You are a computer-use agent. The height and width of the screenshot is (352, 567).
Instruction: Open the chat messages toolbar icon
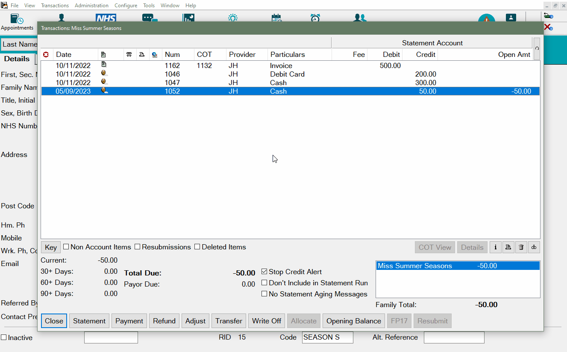click(x=150, y=18)
